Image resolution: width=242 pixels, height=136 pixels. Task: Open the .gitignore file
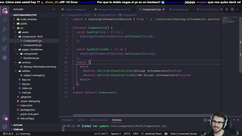tap(26, 97)
